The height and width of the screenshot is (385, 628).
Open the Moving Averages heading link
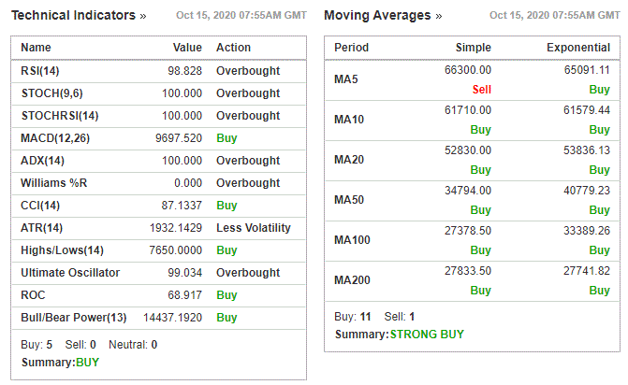click(383, 15)
